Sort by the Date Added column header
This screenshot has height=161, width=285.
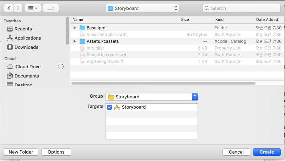click(x=267, y=20)
